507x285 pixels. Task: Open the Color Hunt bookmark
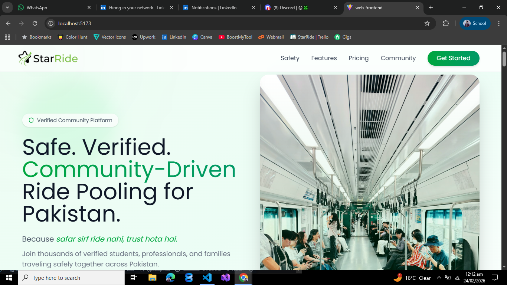pyautogui.click(x=72, y=37)
